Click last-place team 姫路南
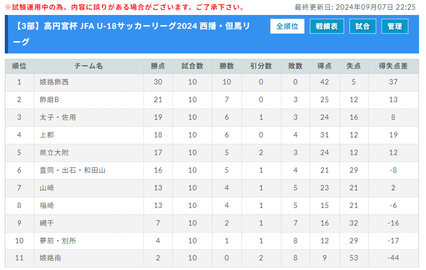Screen dimensions: 426x270 pos(50,258)
